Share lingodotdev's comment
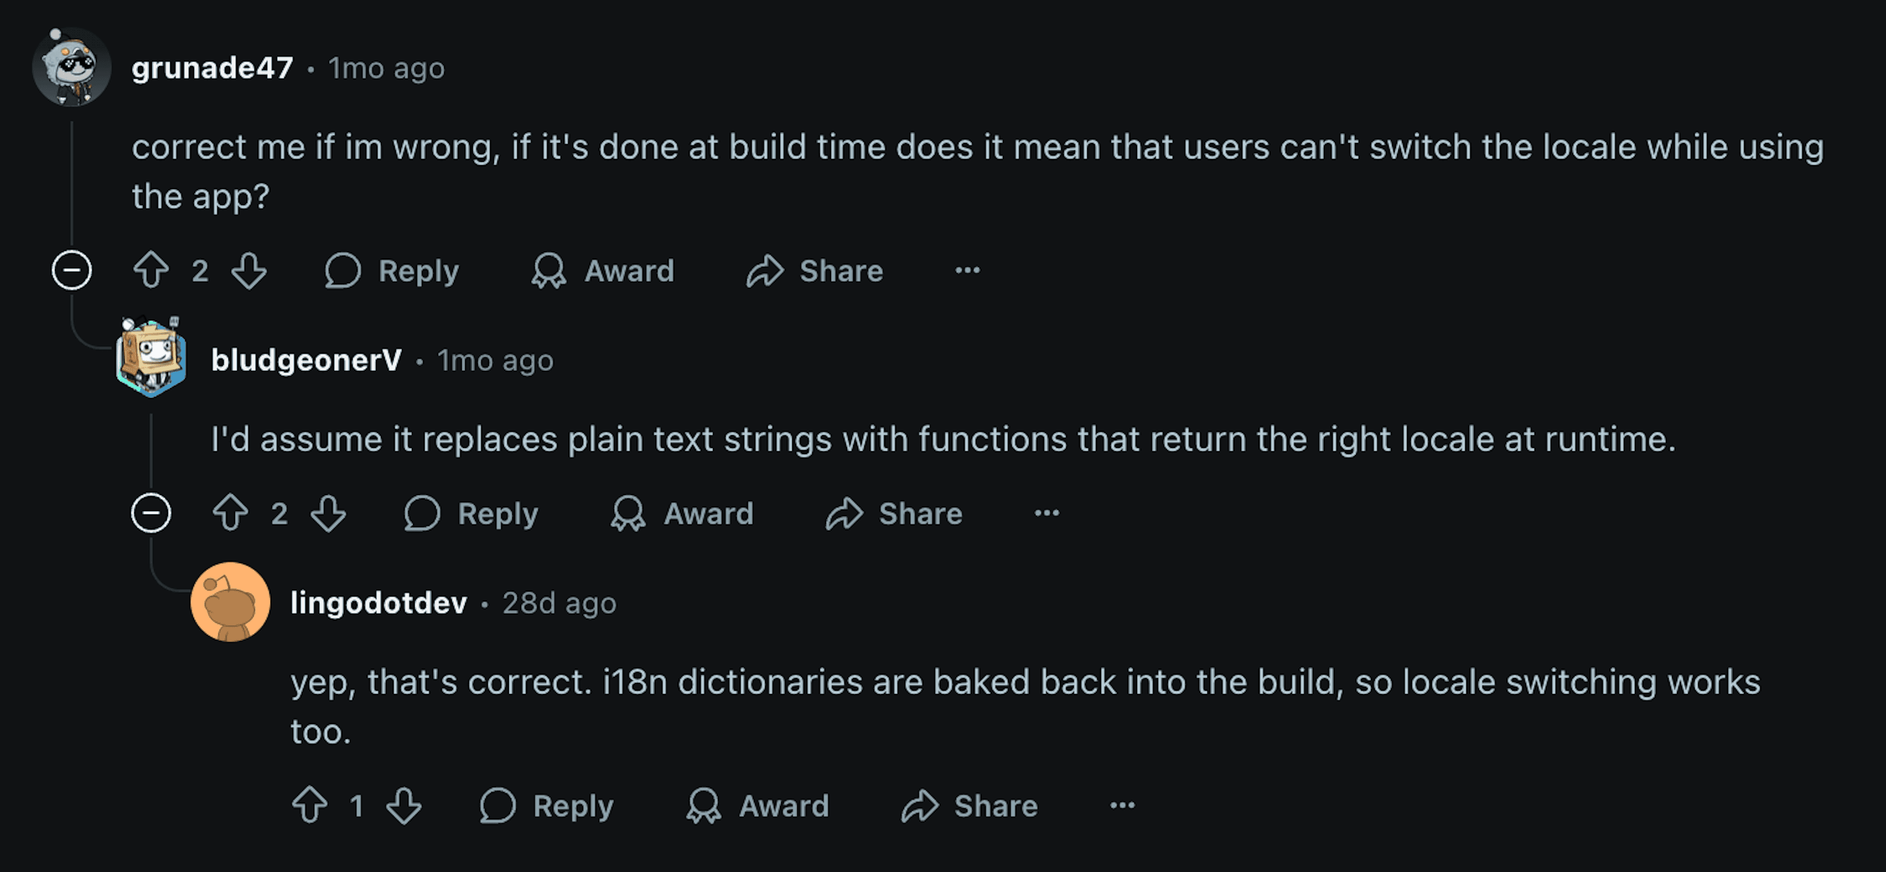This screenshot has width=1886, height=872. click(970, 805)
